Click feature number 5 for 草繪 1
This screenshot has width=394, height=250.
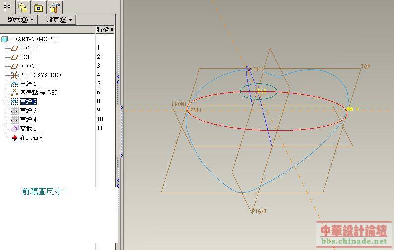pos(98,83)
